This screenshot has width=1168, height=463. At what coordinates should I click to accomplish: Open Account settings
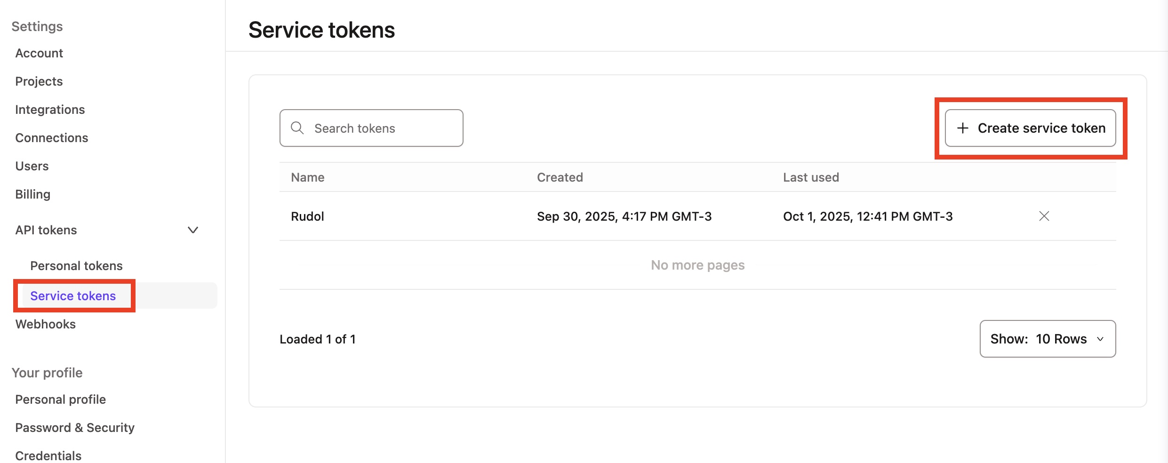point(39,53)
